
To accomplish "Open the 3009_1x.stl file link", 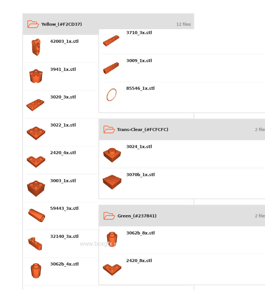I will (139, 61).
